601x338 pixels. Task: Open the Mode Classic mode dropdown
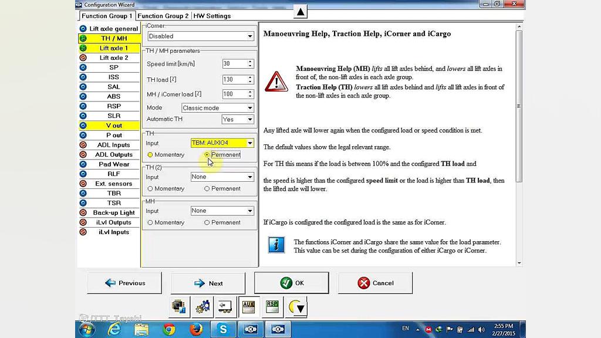[217, 108]
